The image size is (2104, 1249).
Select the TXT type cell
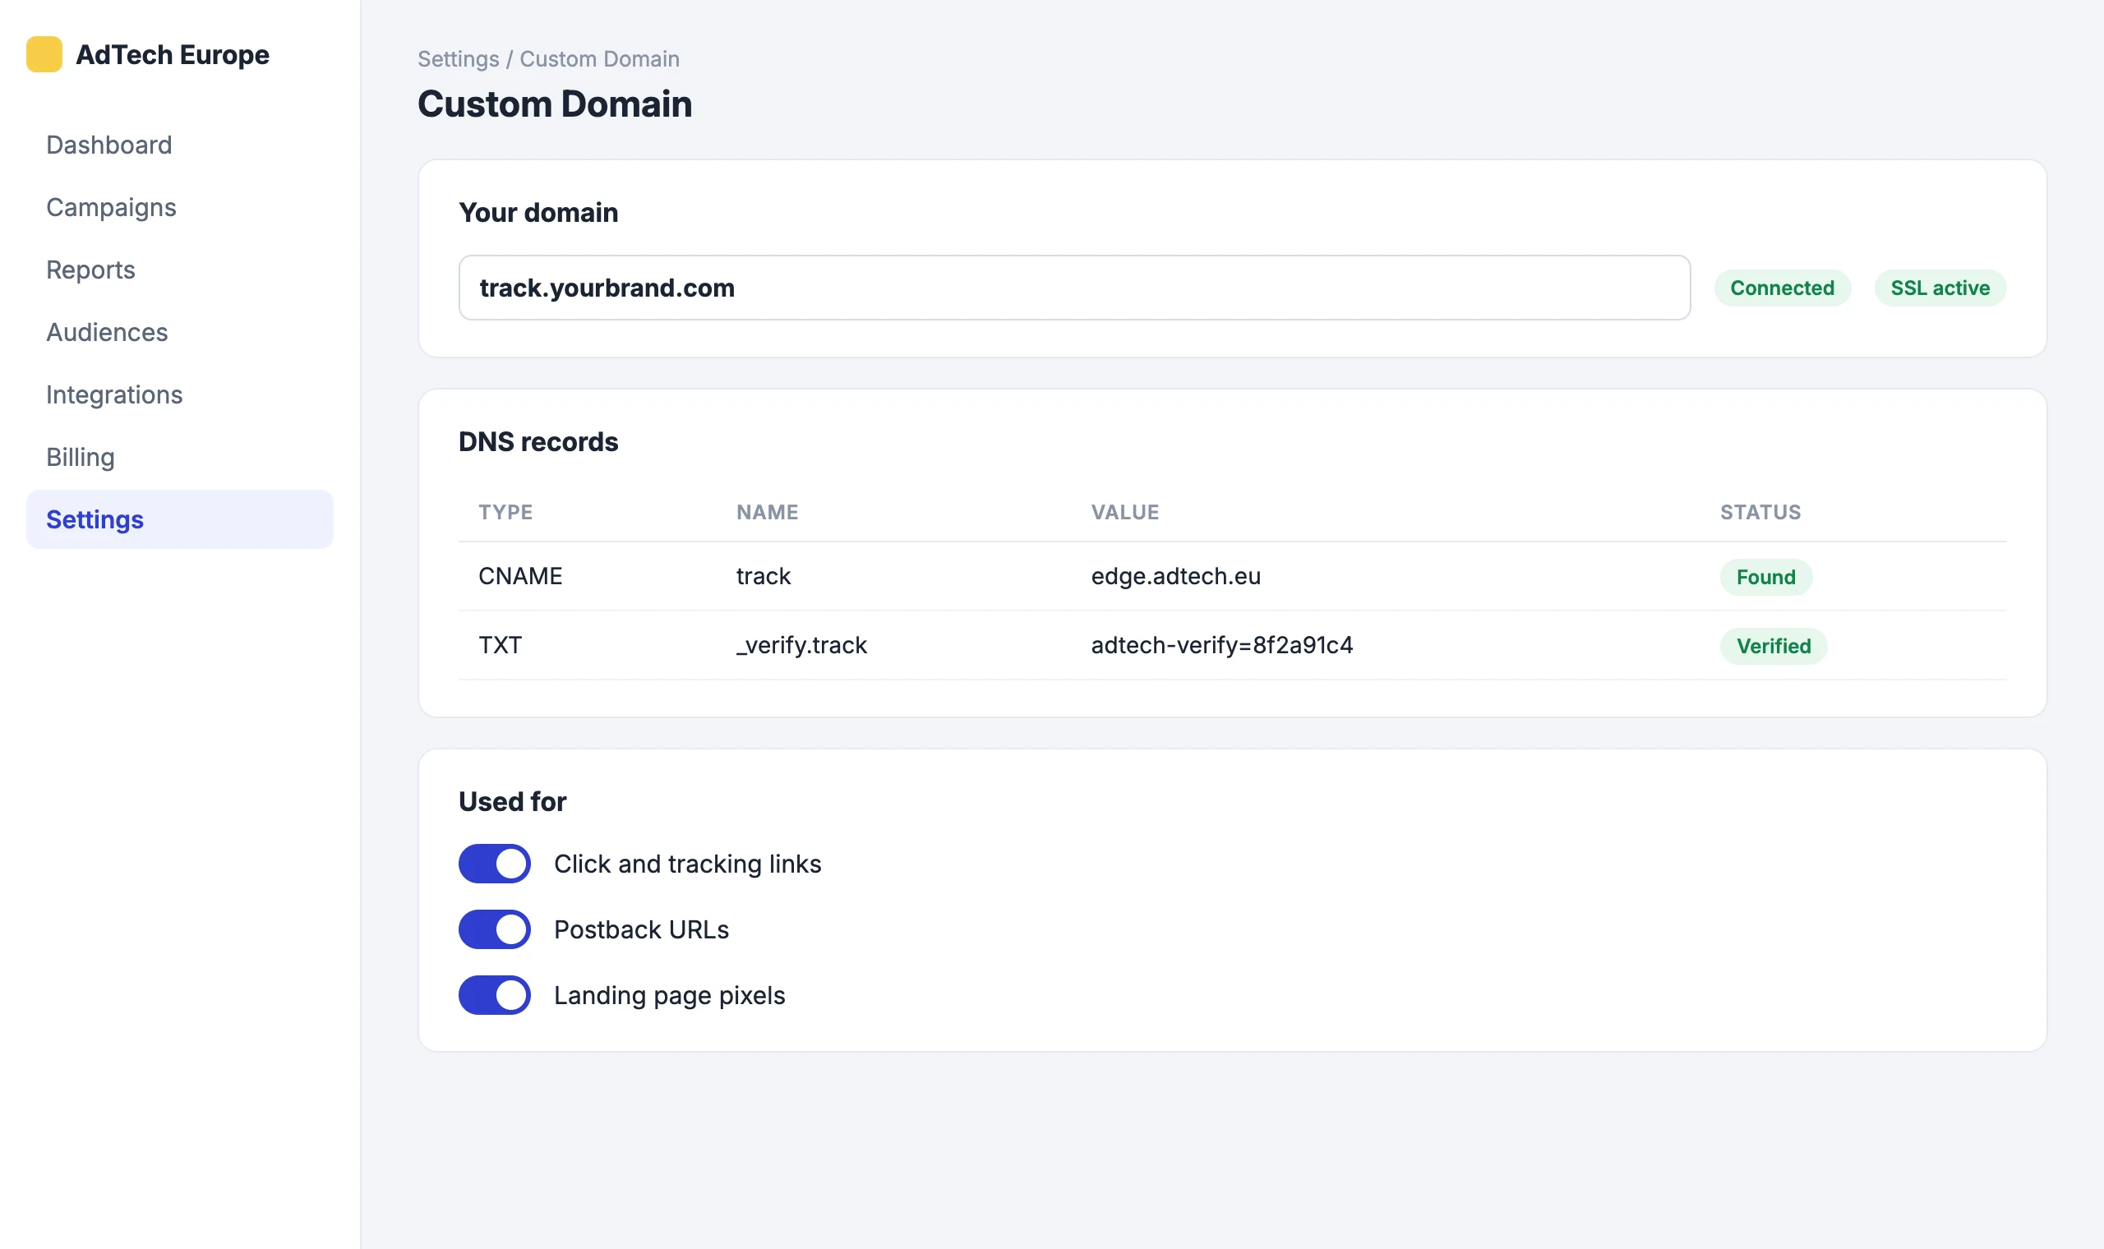tap(501, 646)
